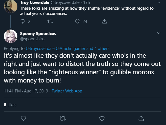
Task: Share Spoony Spoonicus's tweet
Action: pyautogui.click(x=141, y=118)
